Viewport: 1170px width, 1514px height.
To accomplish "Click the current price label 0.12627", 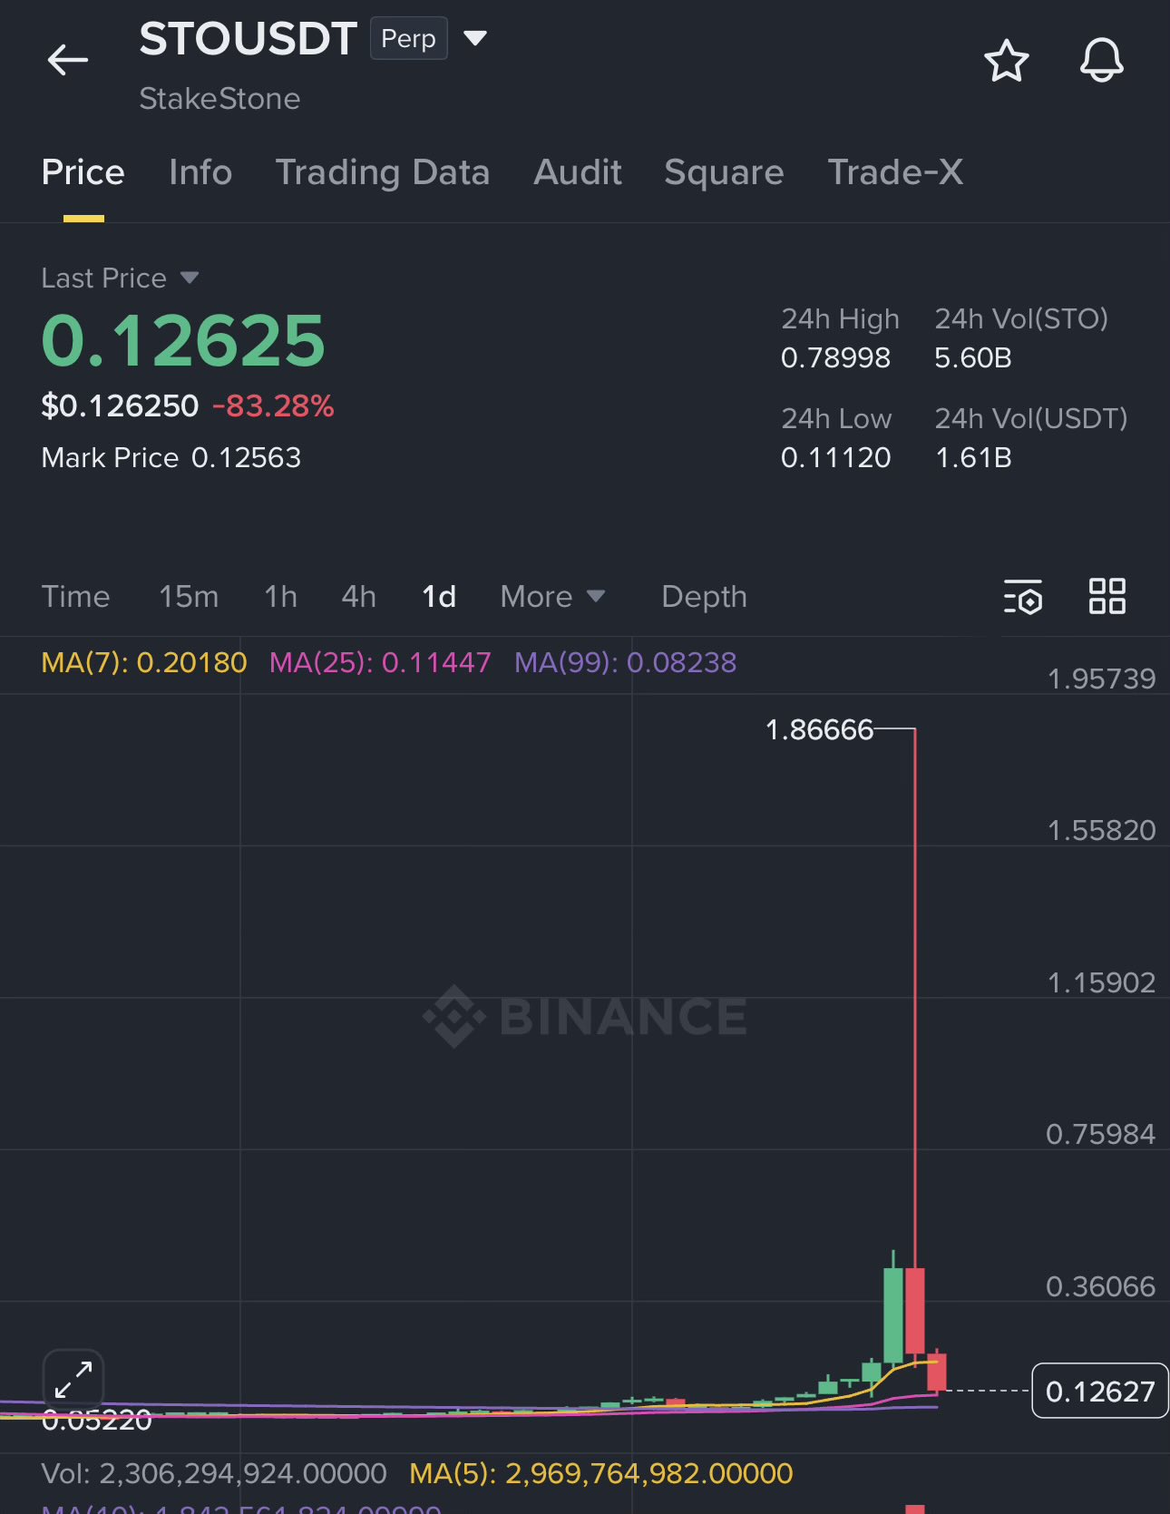I will 1100,1391.
